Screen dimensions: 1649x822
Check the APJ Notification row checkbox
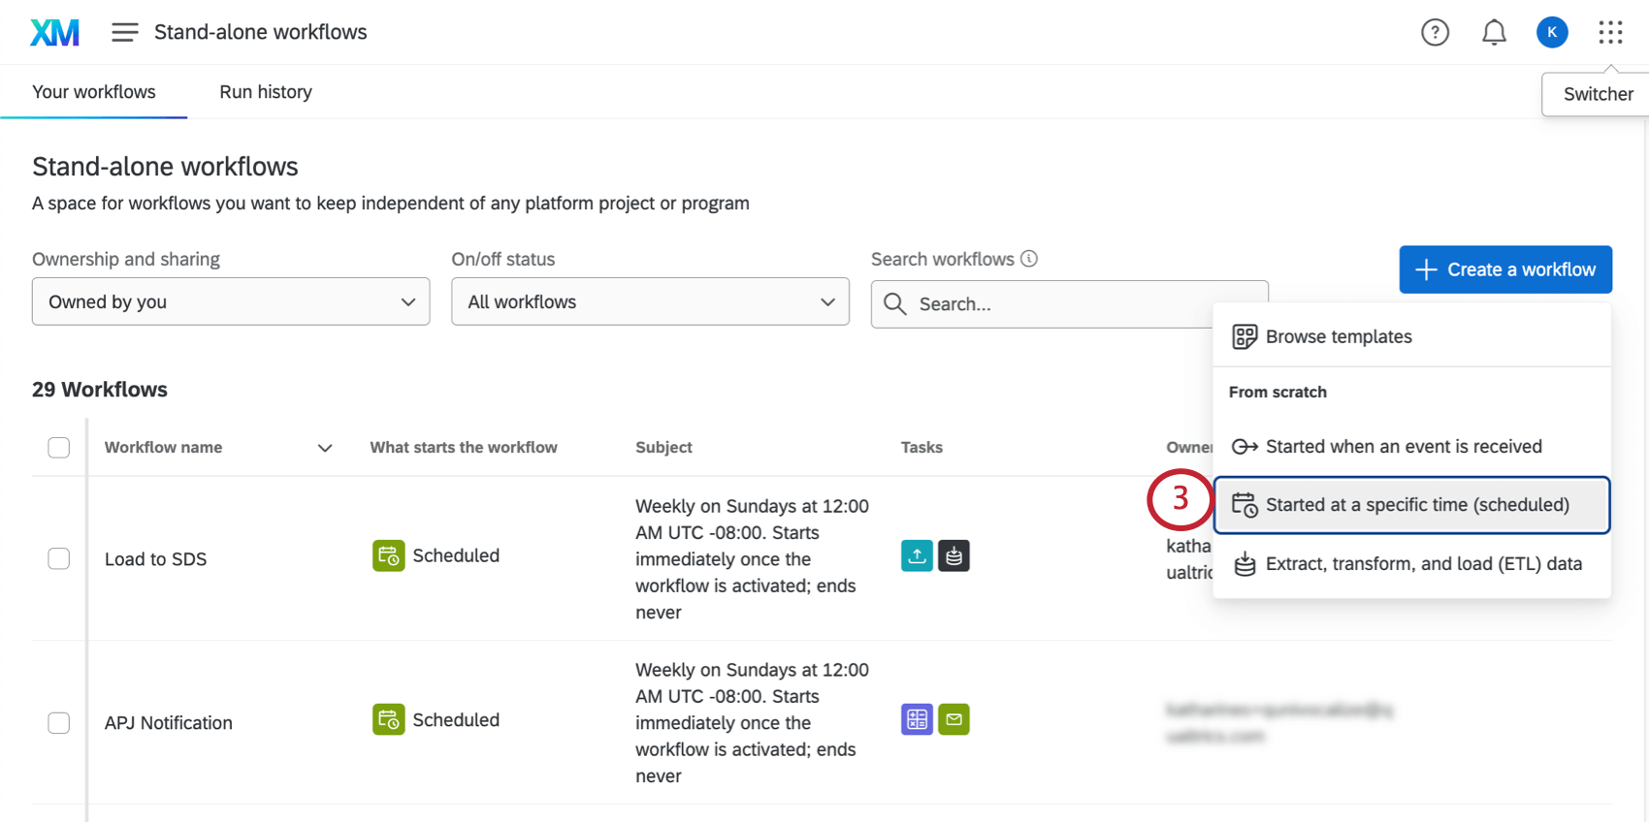click(x=59, y=723)
